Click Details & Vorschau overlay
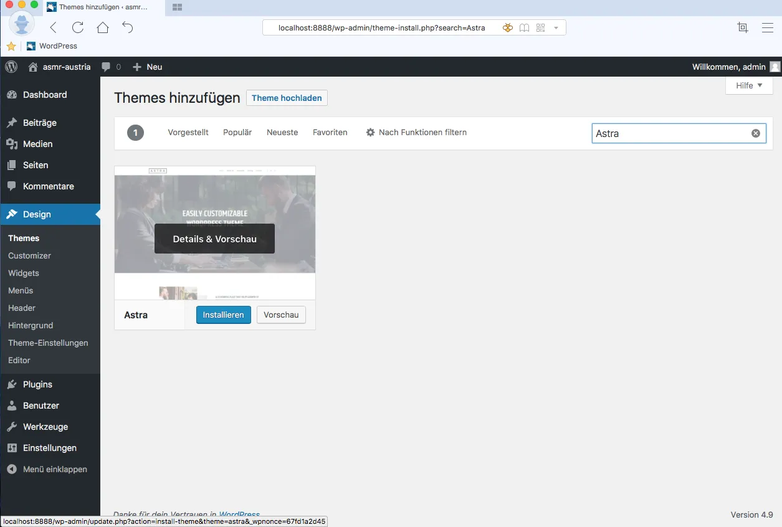The width and height of the screenshot is (782, 527). 214,239
